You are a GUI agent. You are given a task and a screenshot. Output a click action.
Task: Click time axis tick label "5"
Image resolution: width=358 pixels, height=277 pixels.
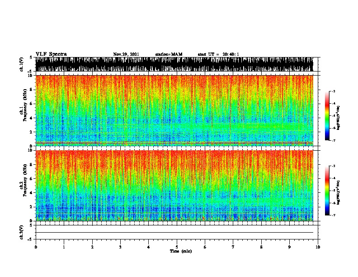(177, 247)
